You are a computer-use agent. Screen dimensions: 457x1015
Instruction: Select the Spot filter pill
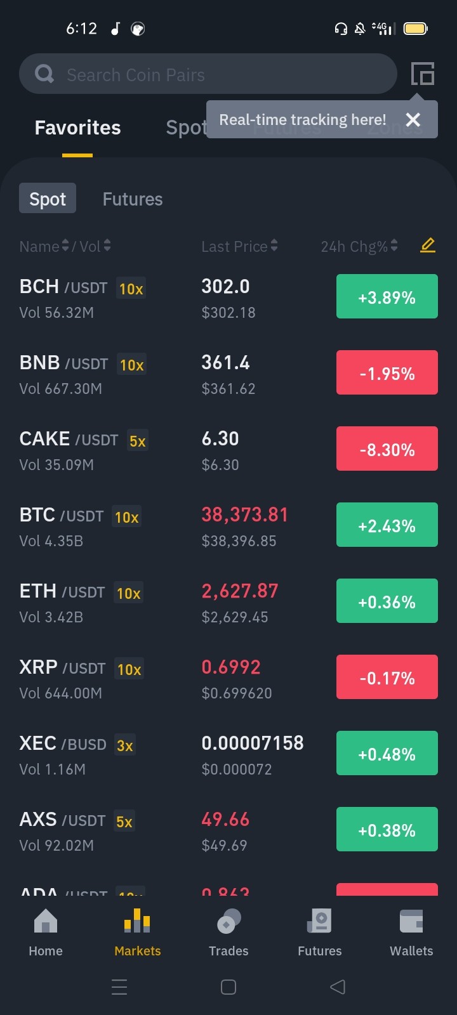pyautogui.click(x=48, y=199)
